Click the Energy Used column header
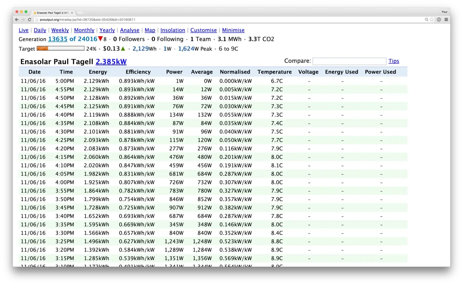Screen dimensions: 463x285 342,72
